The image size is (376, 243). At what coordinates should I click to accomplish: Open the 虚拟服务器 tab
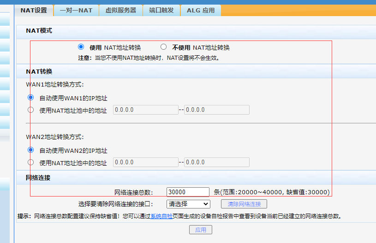click(x=121, y=11)
